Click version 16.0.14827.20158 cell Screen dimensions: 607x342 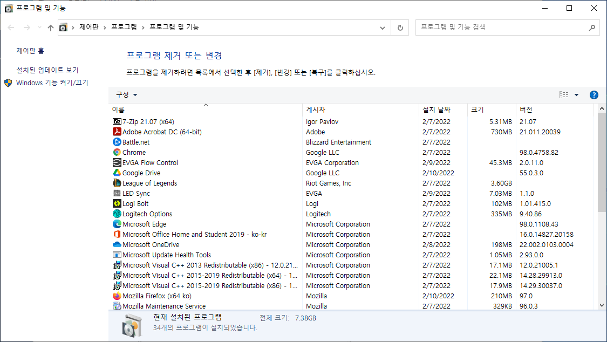click(x=546, y=235)
